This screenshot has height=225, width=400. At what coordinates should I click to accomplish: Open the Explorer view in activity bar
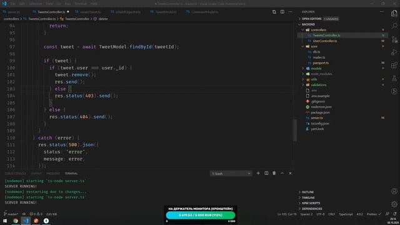click(x=394, y=13)
